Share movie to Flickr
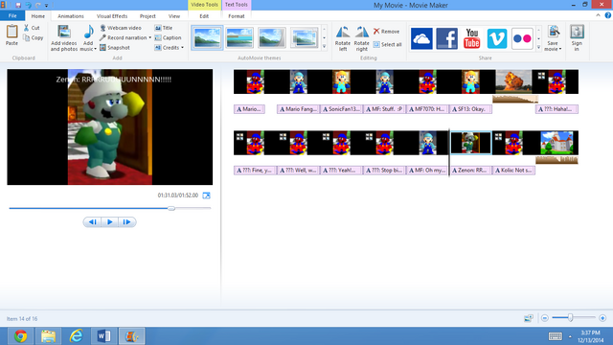Viewport: 613px width, 345px height. (522, 38)
